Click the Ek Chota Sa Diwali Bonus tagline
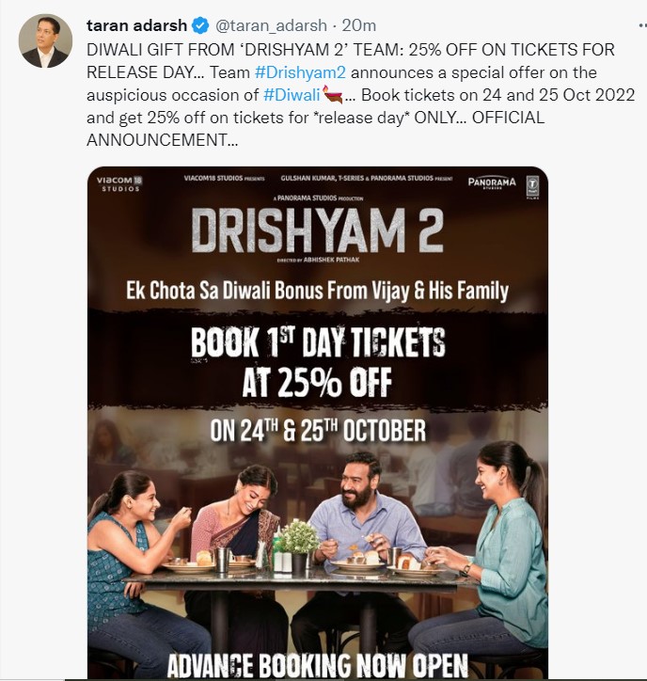Image resolution: width=647 pixels, height=681 pixels. (x=318, y=291)
